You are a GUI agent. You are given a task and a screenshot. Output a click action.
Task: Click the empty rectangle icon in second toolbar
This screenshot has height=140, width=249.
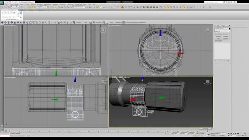(x=30, y=23)
